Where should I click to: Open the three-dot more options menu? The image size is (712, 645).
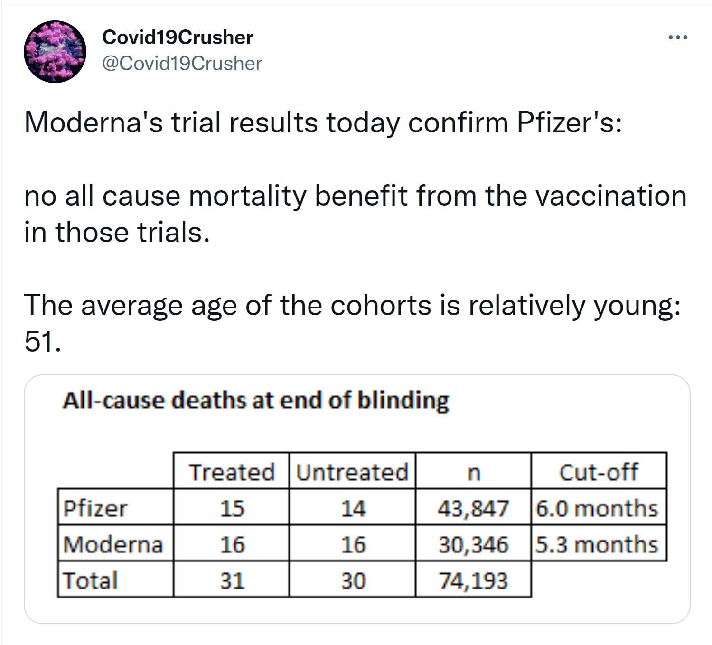pyautogui.click(x=677, y=37)
